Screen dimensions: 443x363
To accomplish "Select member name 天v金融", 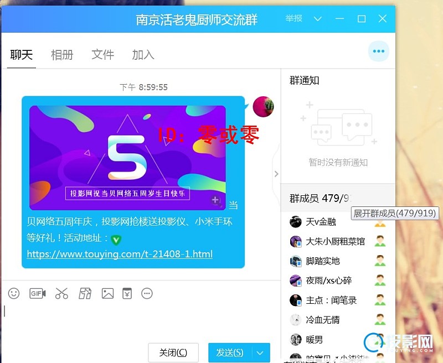I will click(321, 222).
